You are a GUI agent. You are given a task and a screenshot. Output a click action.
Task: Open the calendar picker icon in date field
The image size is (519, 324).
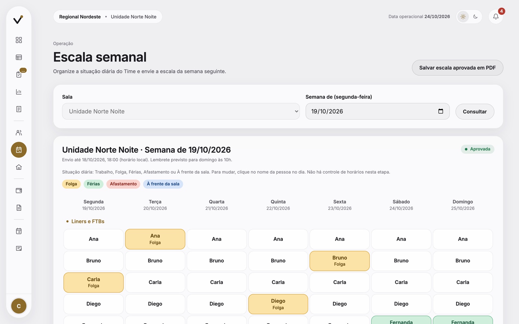pos(441,111)
